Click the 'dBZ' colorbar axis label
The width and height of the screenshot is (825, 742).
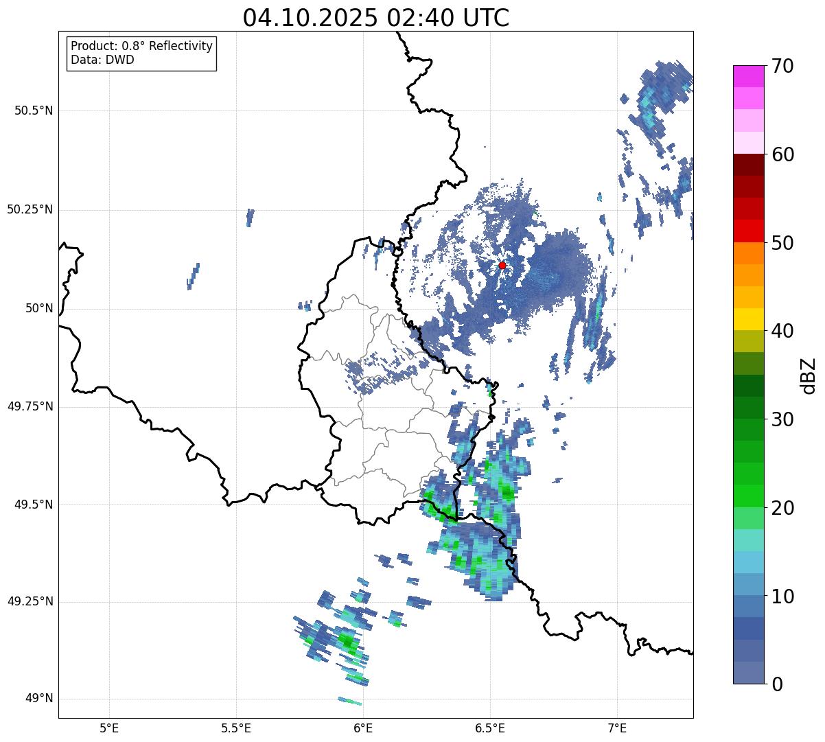point(809,375)
